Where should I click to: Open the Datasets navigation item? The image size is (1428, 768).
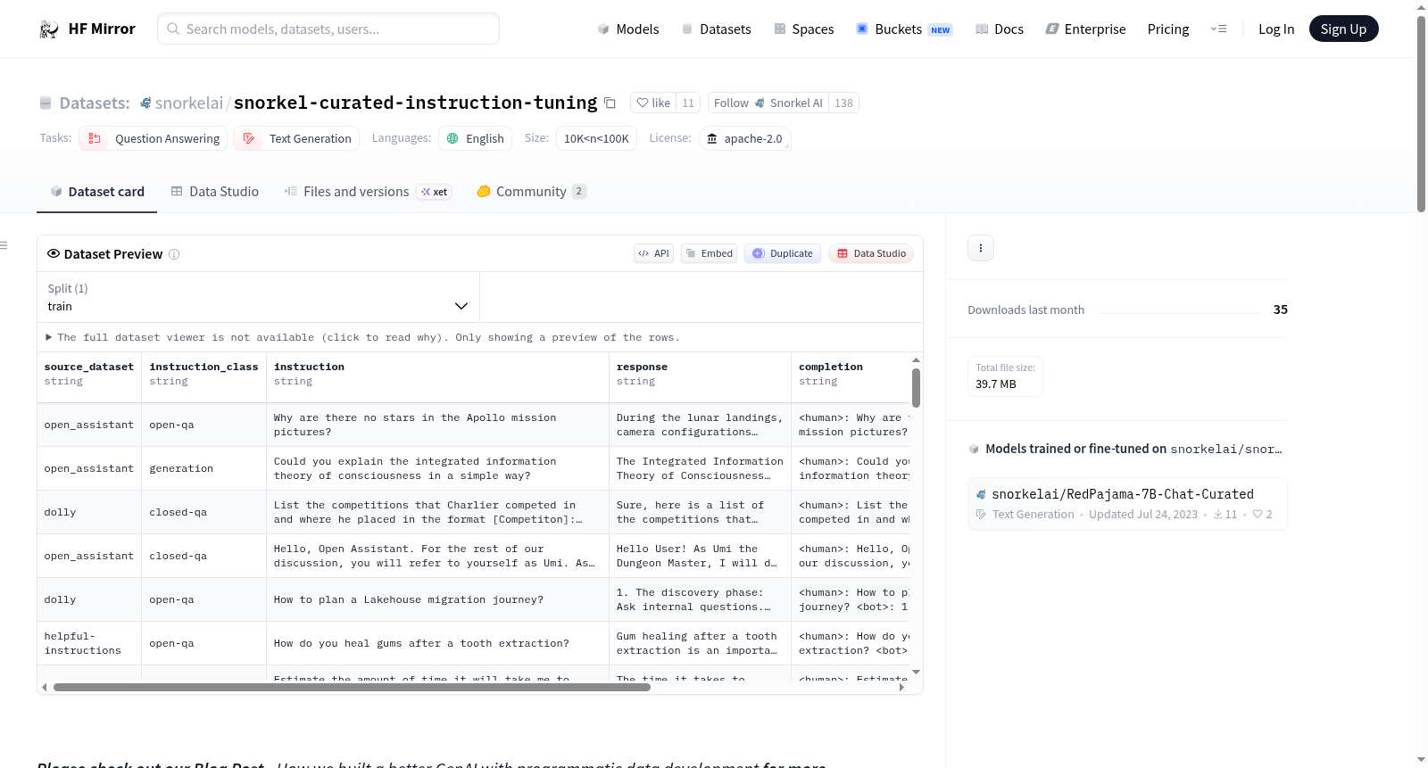click(717, 29)
